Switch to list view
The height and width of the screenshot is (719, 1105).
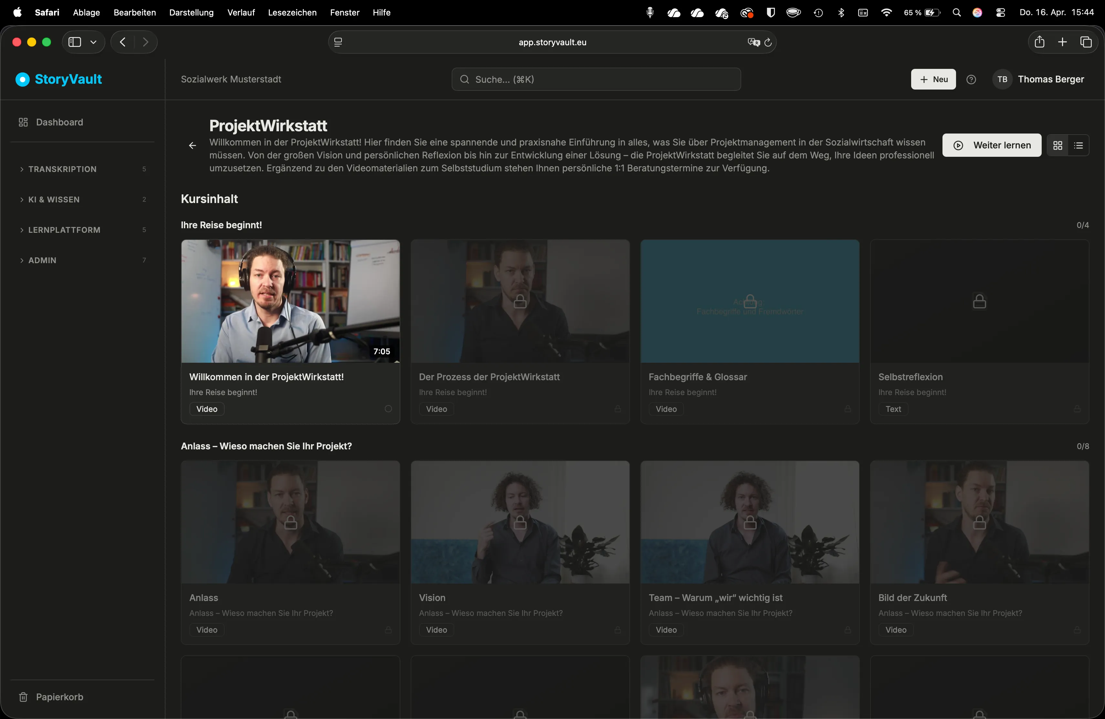1079,145
